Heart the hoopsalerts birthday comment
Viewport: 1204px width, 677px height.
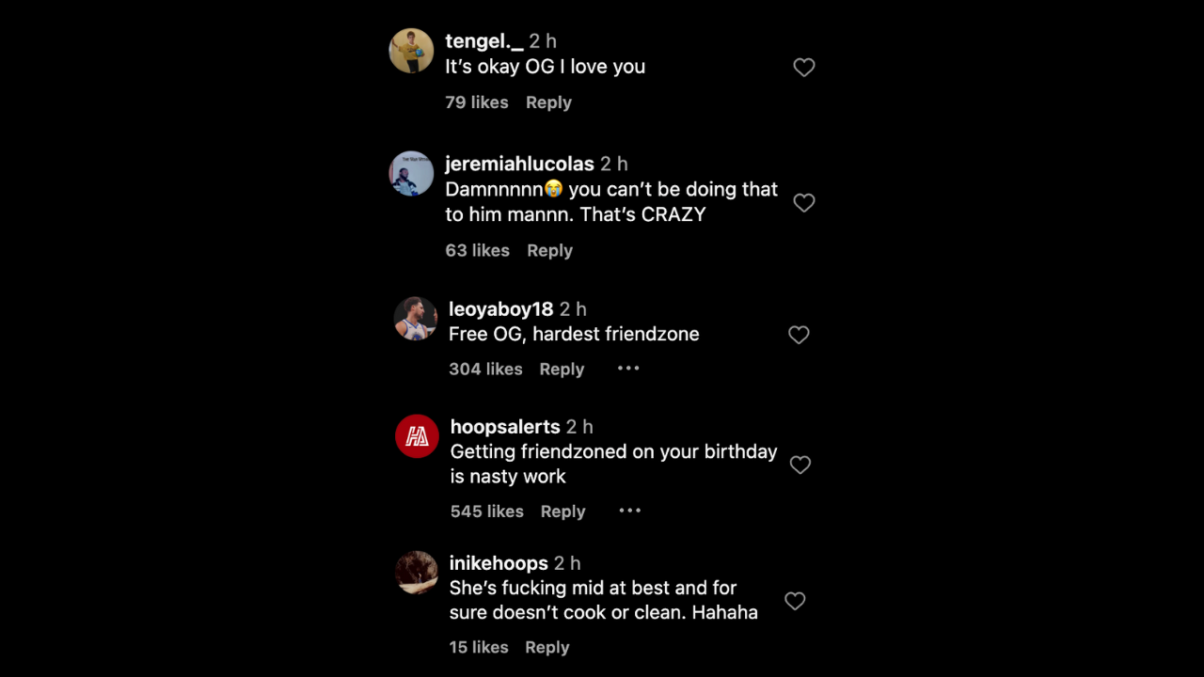800,464
